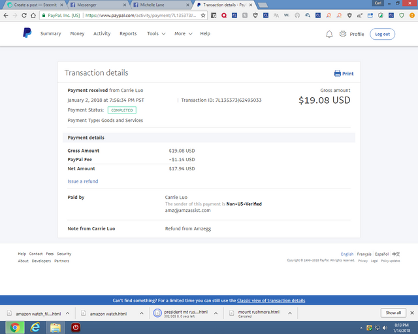Viewport: 418px width, 334px height.
Task: Open options for mount rushmore.html download
Action: [x=290, y=314]
